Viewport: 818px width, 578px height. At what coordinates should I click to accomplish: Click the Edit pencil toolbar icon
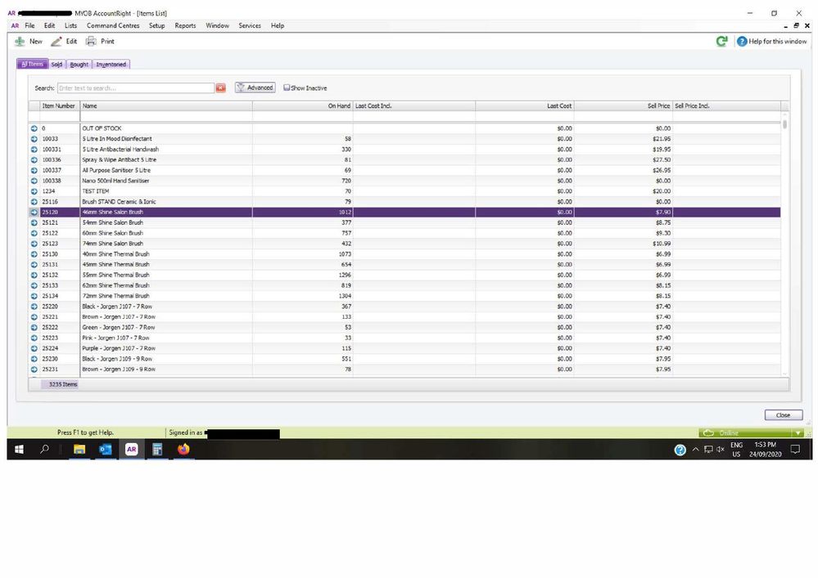[x=56, y=41]
